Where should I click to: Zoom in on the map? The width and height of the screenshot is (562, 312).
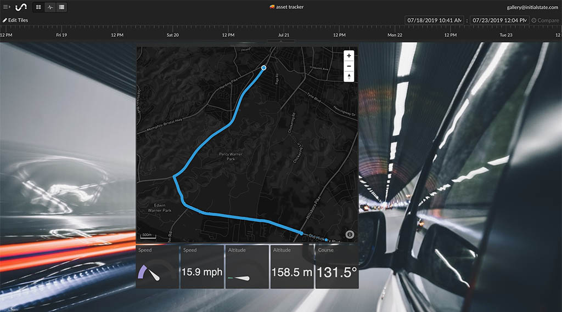pyautogui.click(x=349, y=56)
